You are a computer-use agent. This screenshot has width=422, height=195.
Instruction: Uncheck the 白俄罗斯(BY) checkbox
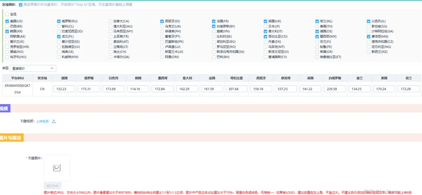click(214, 26)
